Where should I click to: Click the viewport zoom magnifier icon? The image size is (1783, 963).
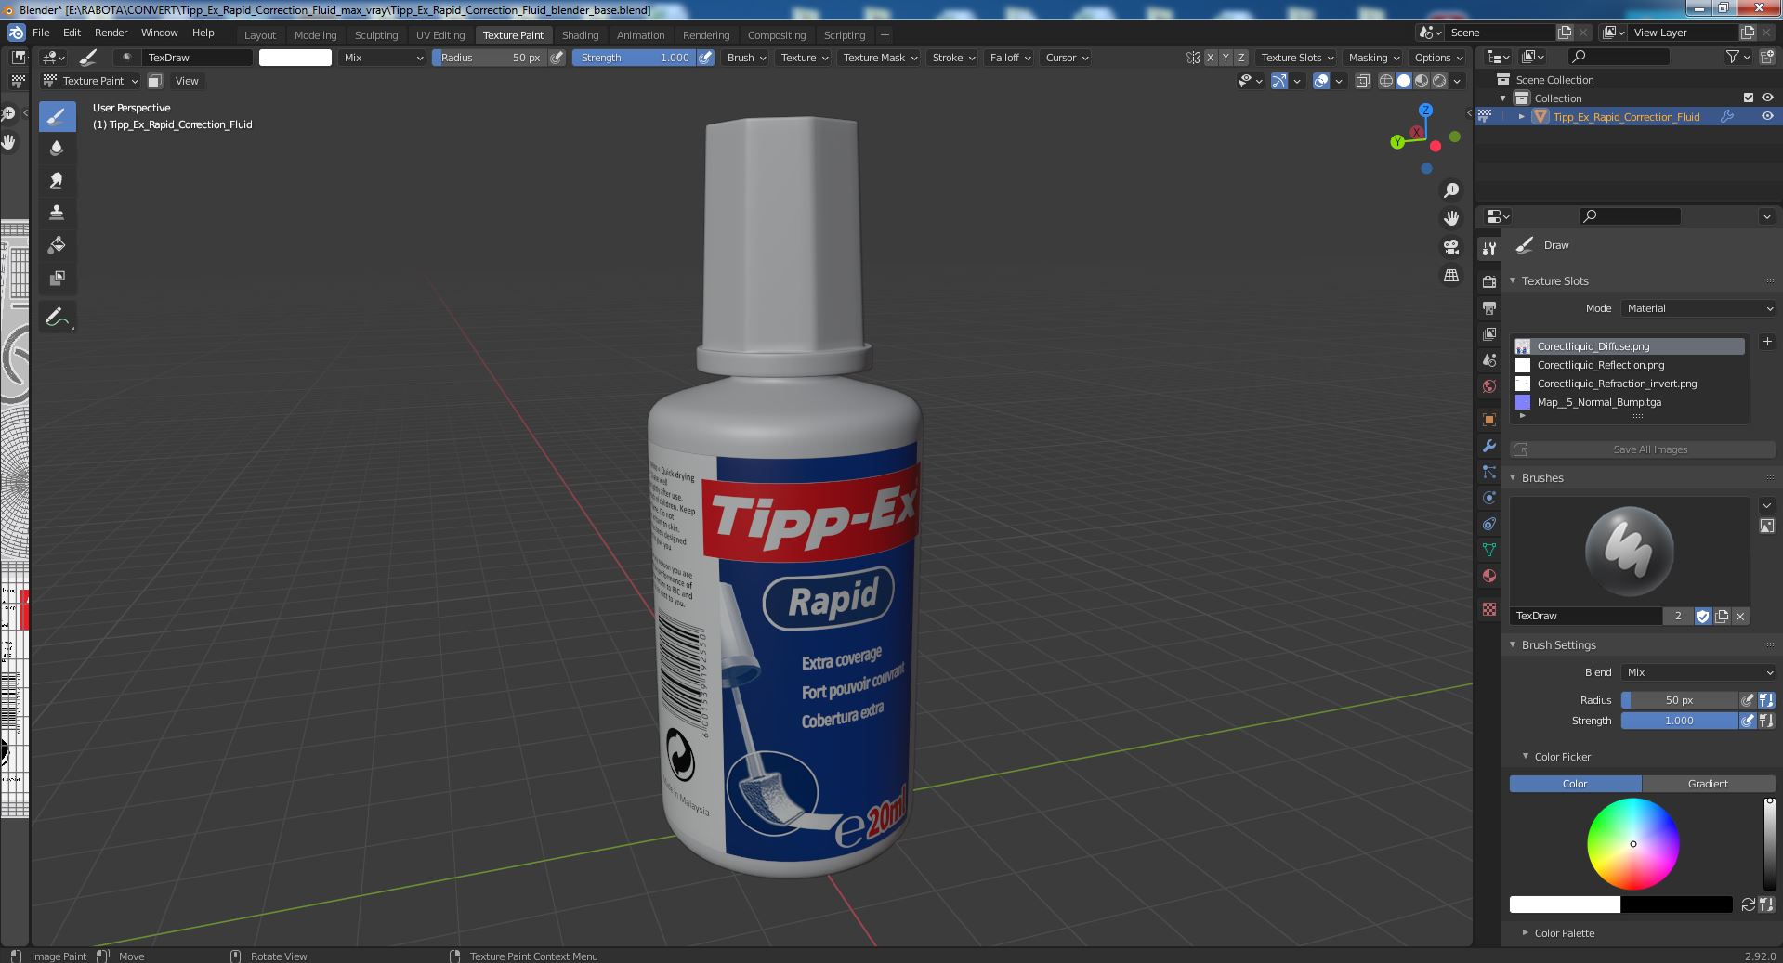1450,190
